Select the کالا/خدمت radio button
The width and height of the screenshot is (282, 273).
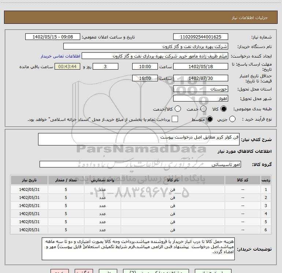pos(178,109)
